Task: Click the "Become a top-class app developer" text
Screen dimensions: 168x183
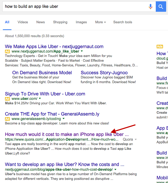Action: [x=57, y=123]
